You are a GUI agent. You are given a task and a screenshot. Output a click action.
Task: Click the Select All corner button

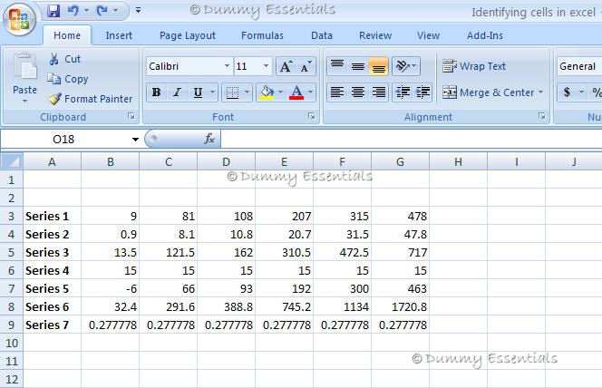tap(12, 161)
